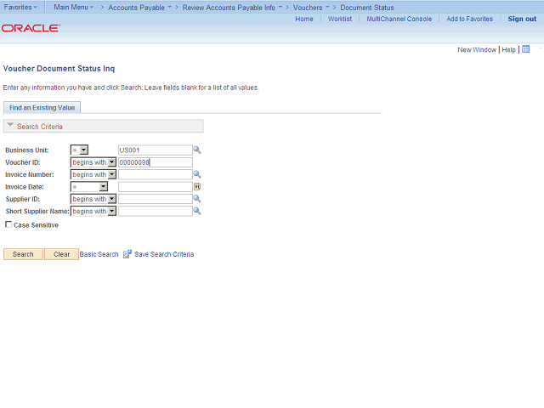The height and width of the screenshot is (408, 544).
Task: Open Invoice Number lookup magnifier icon
Action: pos(197,174)
